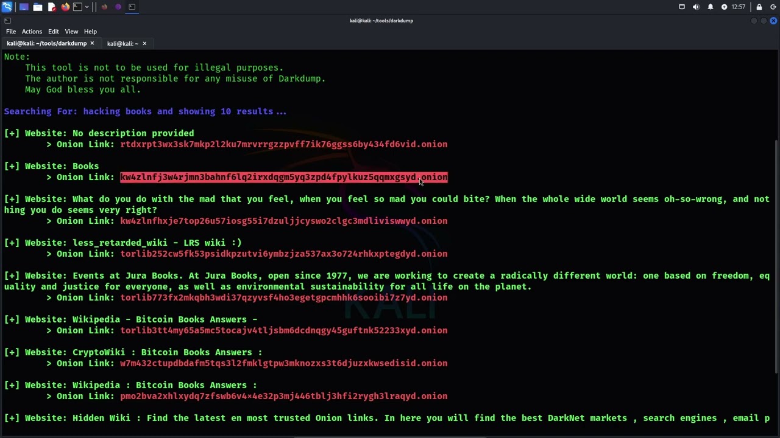Image resolution: width=780 pixels, height=438 pixels.
Task: Open the Help menu
Action: coord(90,32)
